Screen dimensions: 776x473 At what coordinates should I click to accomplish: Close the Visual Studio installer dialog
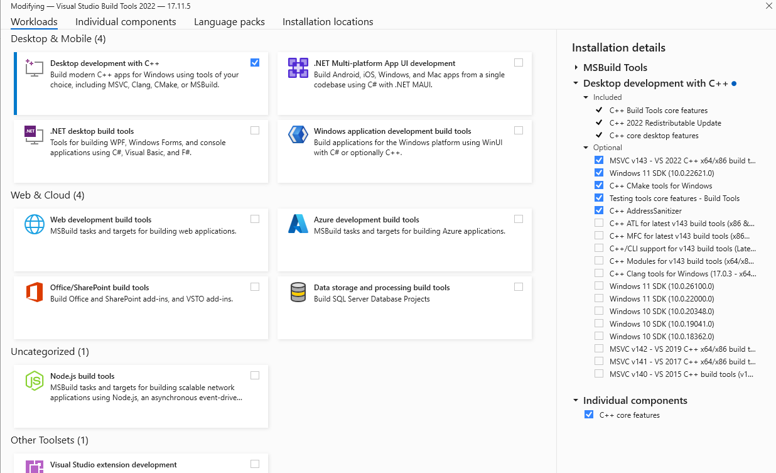(x=769, y=6)
